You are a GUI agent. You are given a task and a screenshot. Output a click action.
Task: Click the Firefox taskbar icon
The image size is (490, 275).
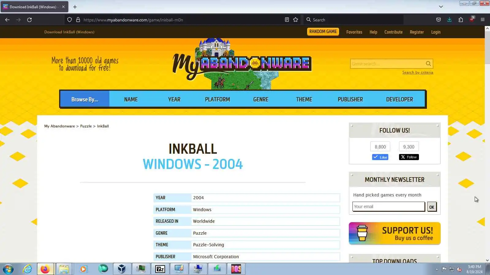(x=45, y=269)
